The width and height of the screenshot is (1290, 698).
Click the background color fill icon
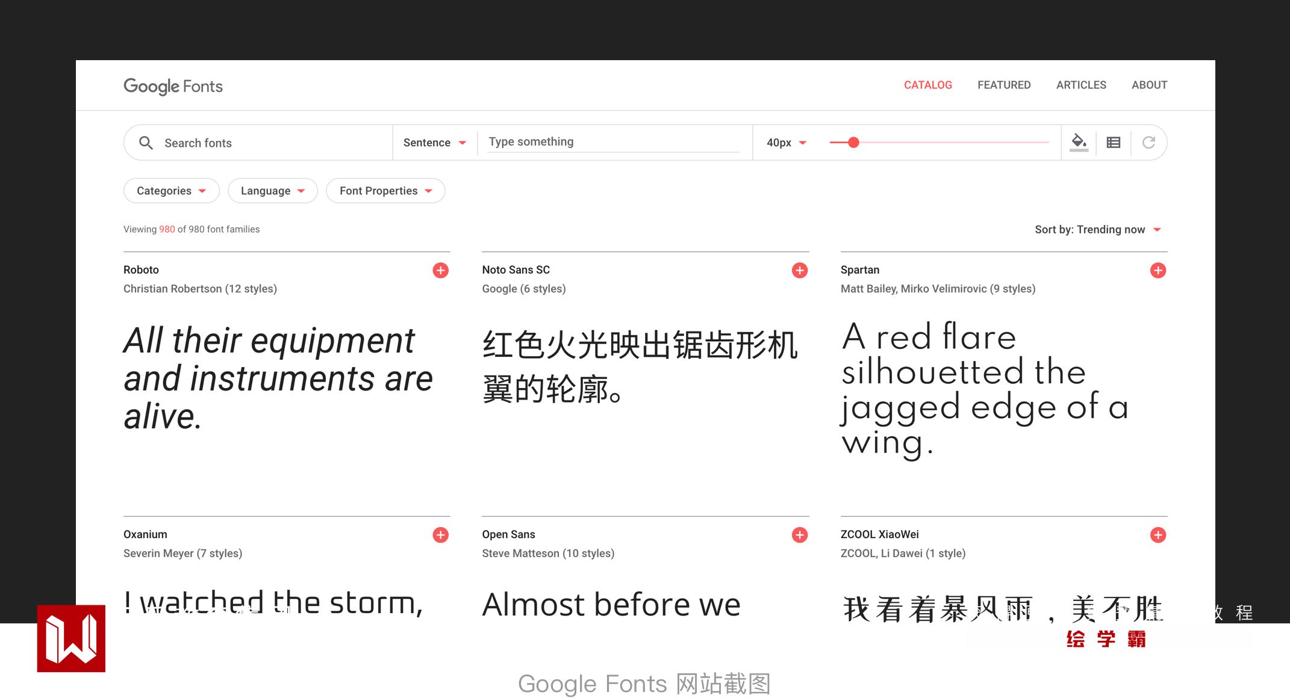click(1079, 143)
